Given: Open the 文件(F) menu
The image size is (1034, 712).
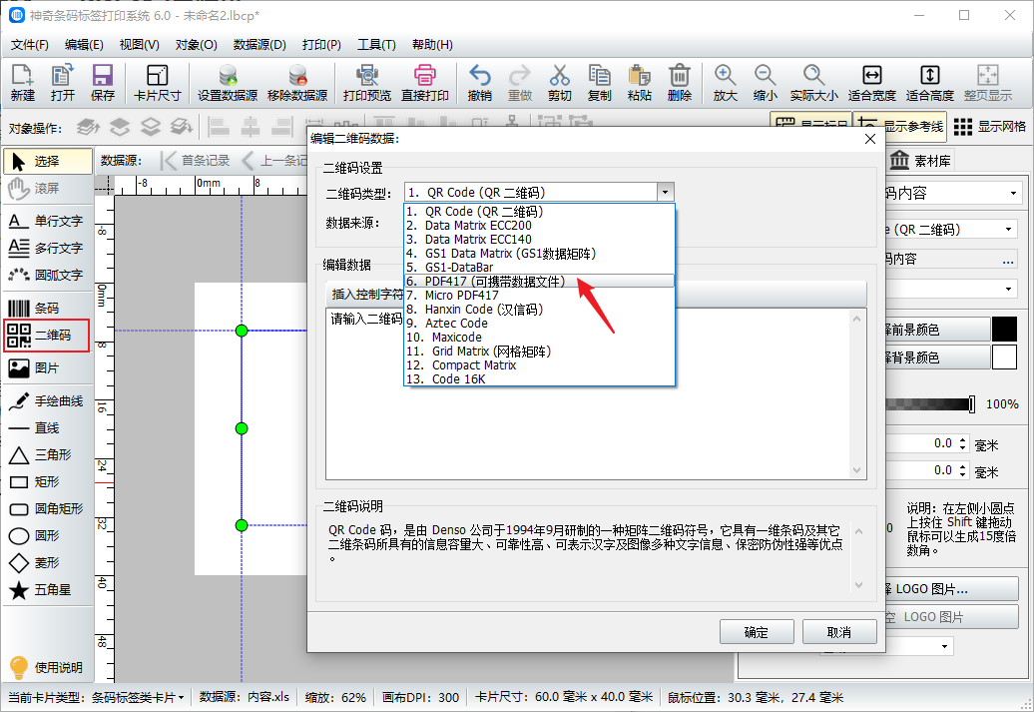Looking at the screenshot, I should pos(29,45).
